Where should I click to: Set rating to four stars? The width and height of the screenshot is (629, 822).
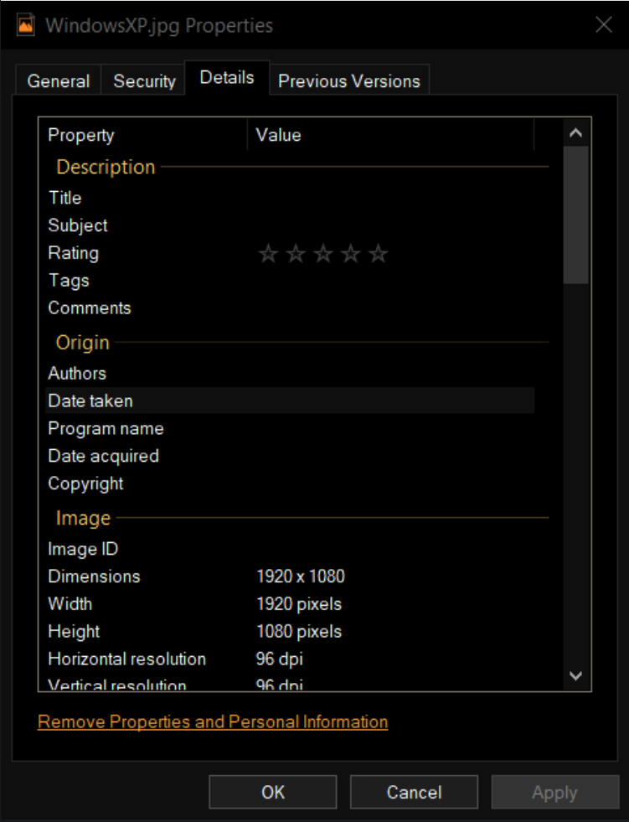[x=351, y=254]
